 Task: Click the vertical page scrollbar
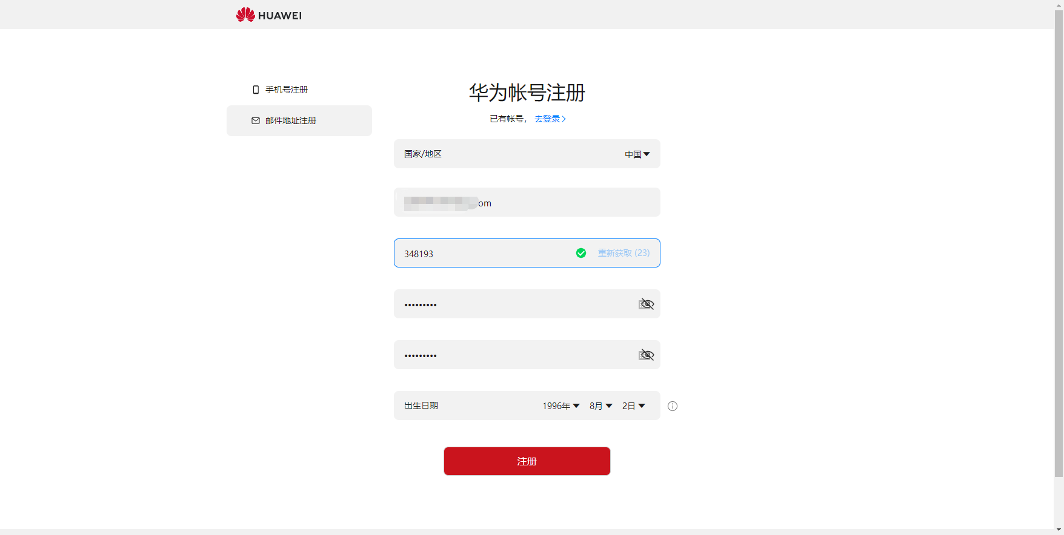pos(1059,242)
